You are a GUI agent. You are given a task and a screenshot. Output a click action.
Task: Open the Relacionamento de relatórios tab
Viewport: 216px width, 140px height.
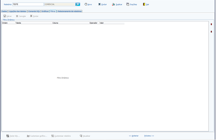pos(69,11)
